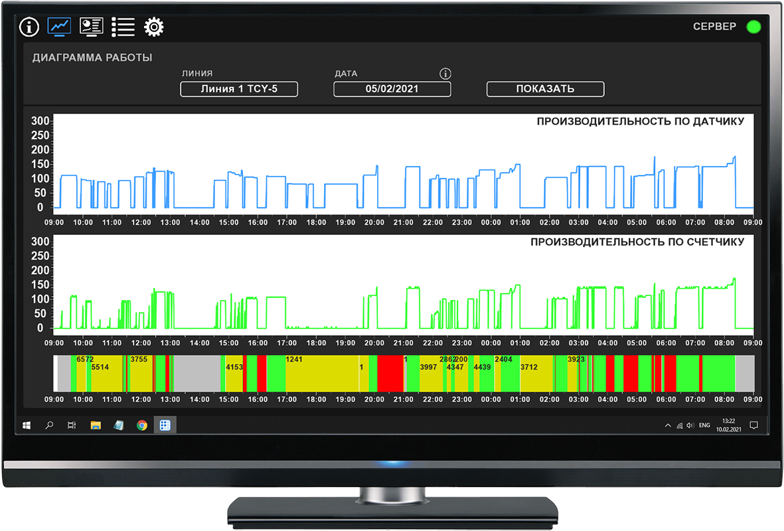Click the green СЕРВЕР status indicator
The image size is (784, 531).
[x=753, y=27]
